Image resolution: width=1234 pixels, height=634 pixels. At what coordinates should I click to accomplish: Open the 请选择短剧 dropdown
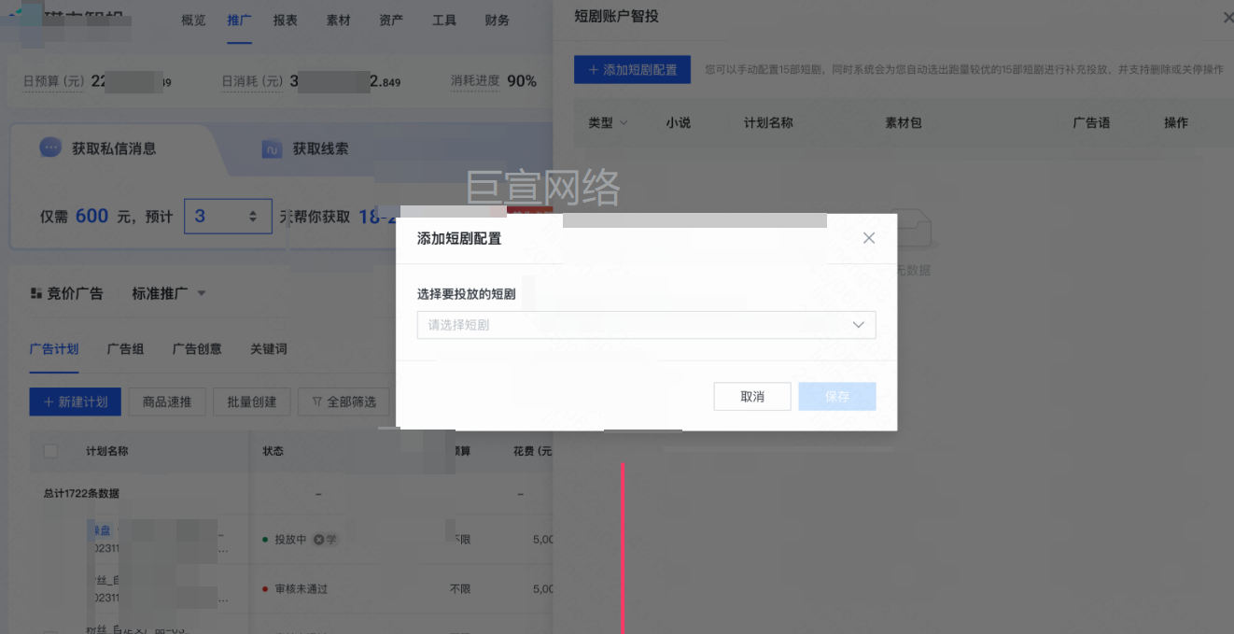[646, 325]
